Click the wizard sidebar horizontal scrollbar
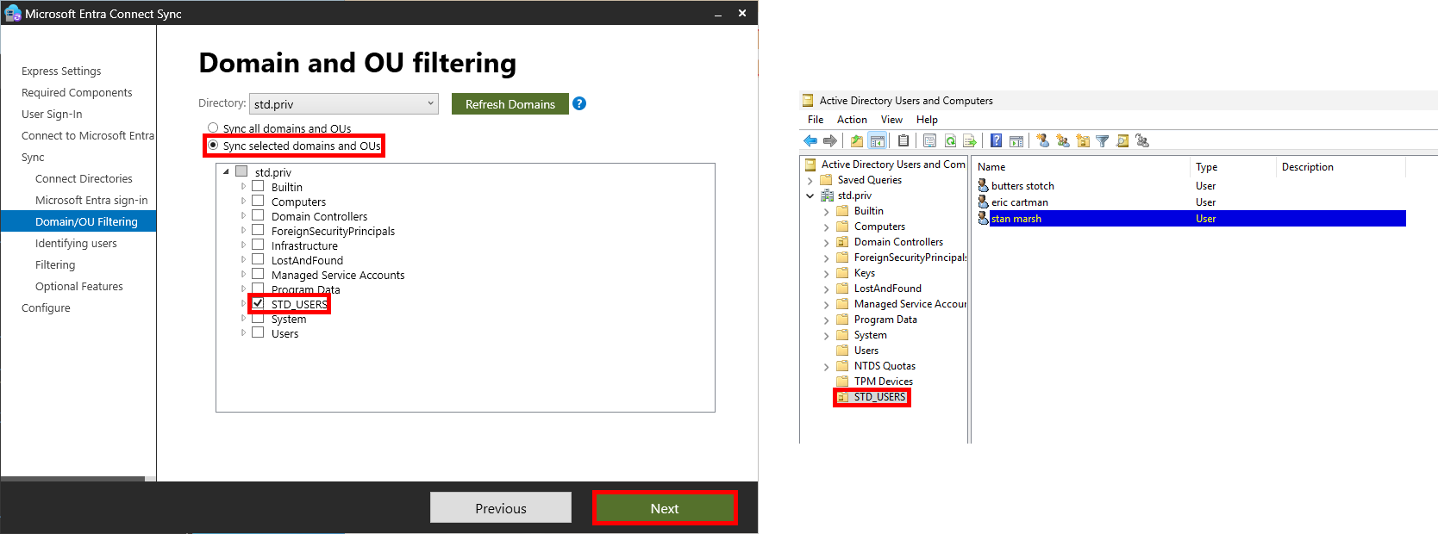This screenshot has width=1438, height=534. (x=73, y=478)
